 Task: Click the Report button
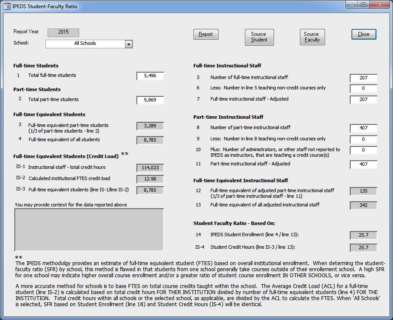[206, 34]
